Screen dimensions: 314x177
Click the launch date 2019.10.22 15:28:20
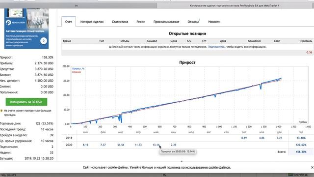(x=39, y=158)
